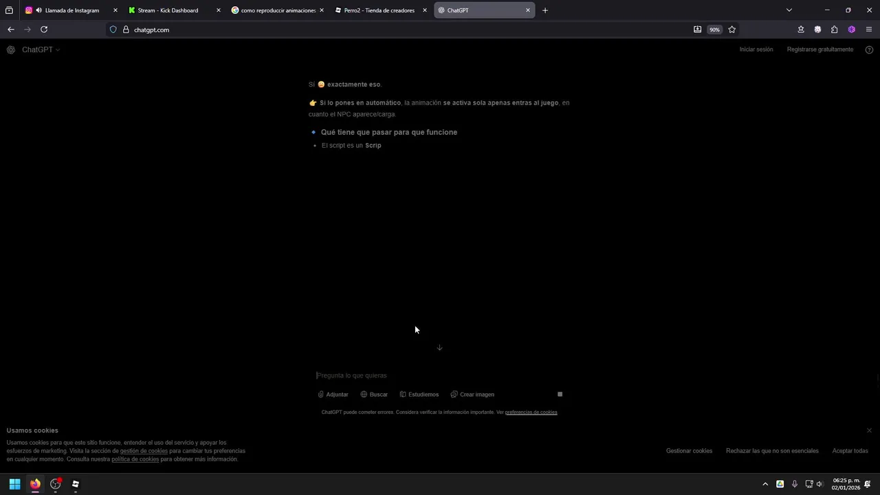Click Registrarse gratuitamente
The height and width of the screenshot is (495, 880).
click(x=820, y=49)
